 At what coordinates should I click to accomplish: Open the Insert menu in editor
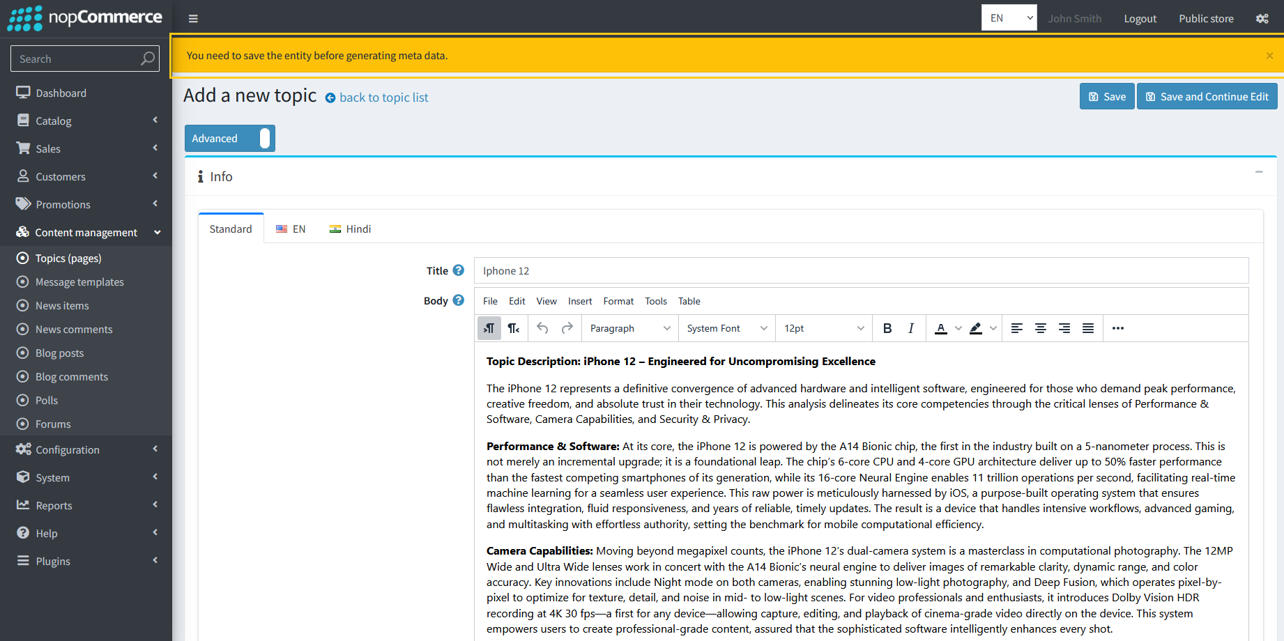coord(579,301)
